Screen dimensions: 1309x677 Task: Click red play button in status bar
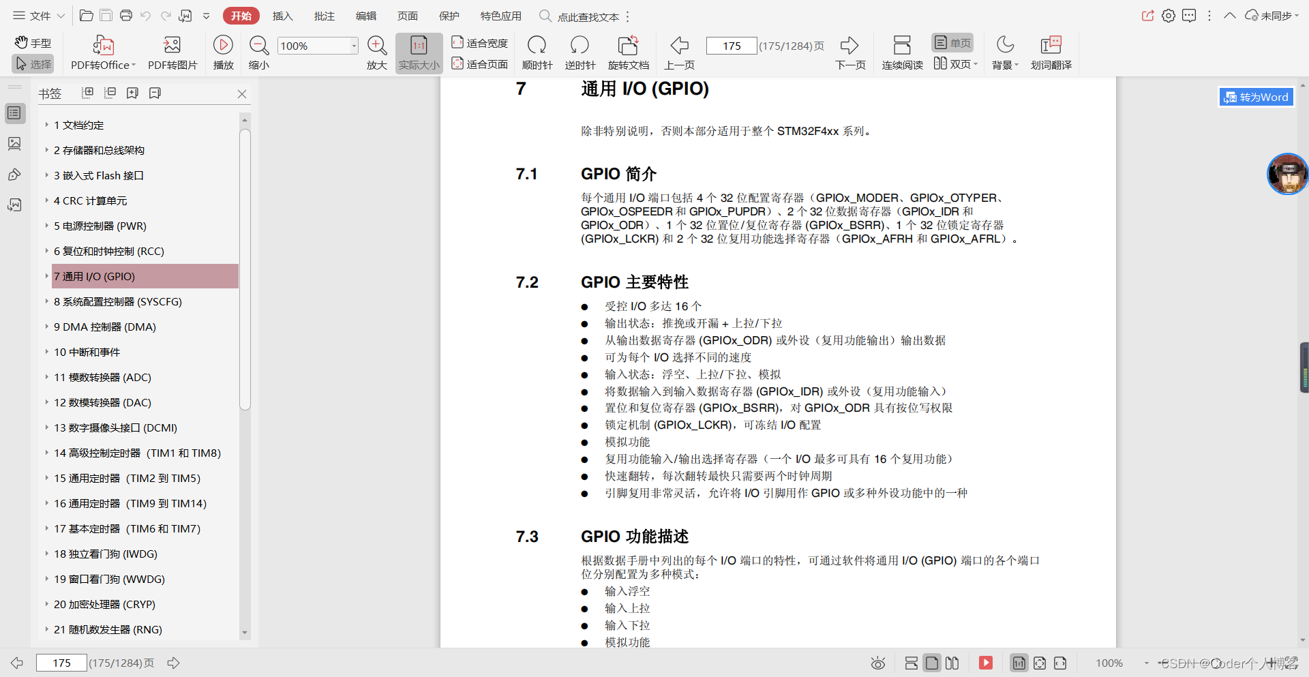tap(986, 663)
